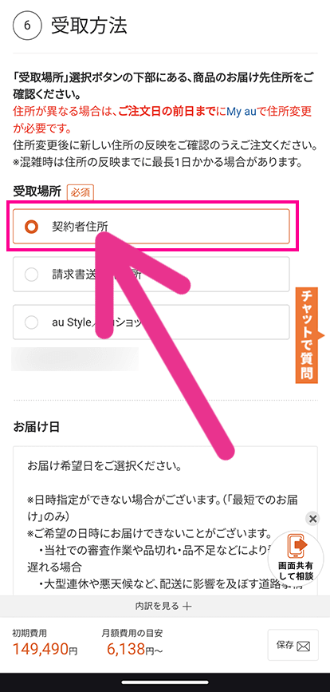Screen dimensions: 330x692
Task: Tap the home indicator bar at bottom
Action: pos(165,682)
